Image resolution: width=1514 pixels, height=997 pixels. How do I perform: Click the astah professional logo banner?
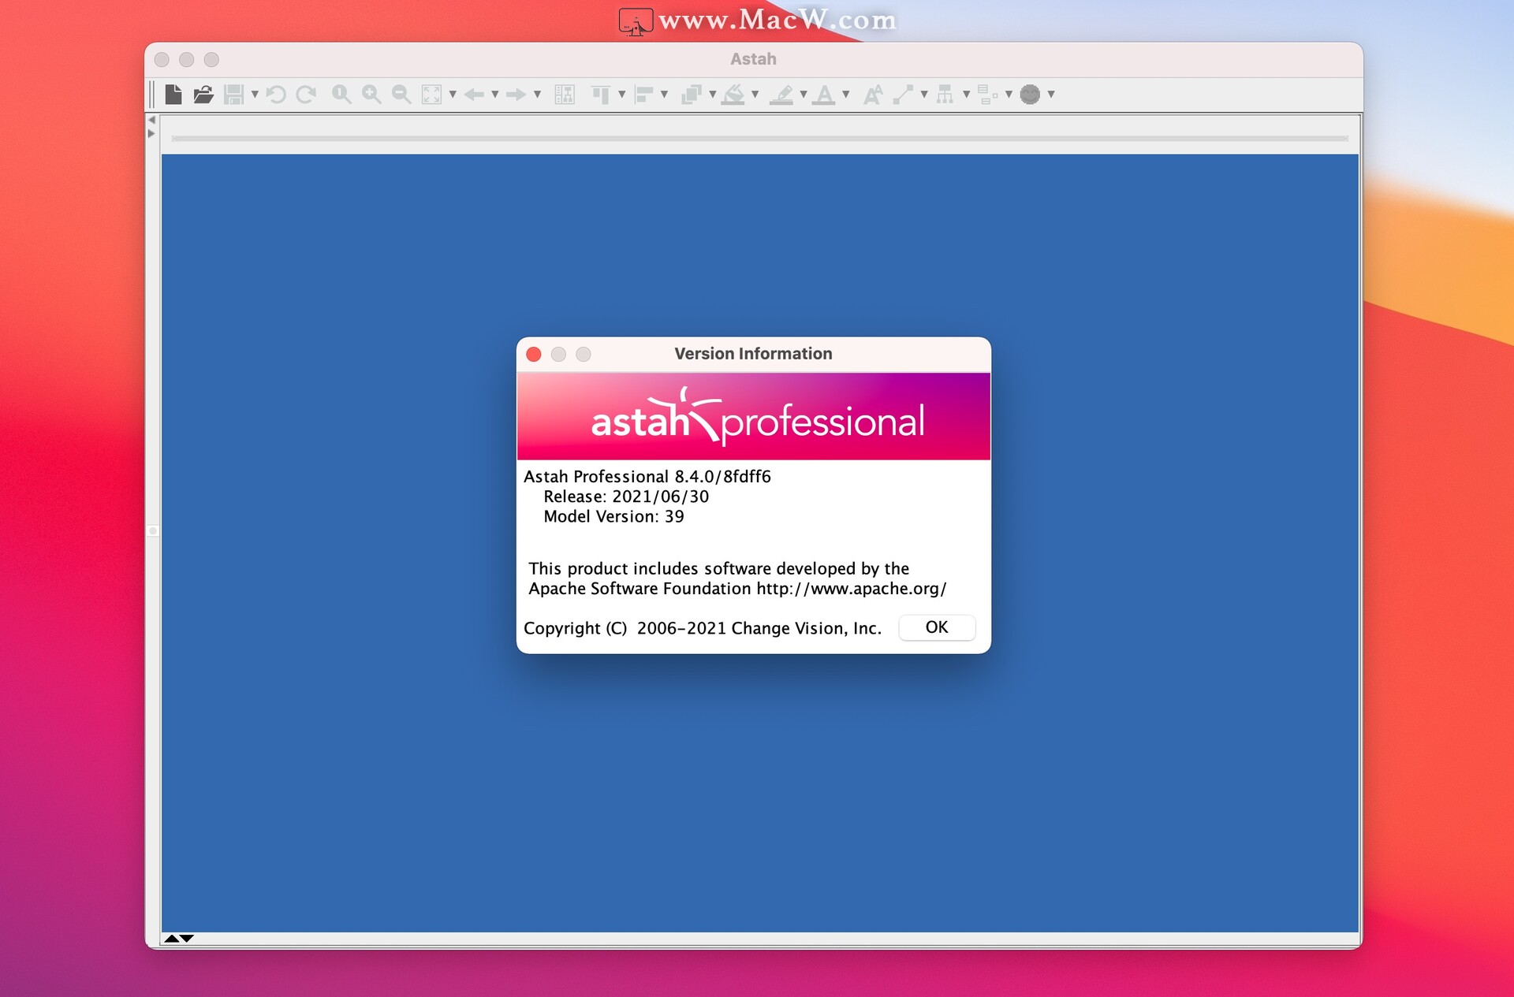click(753, 417)
